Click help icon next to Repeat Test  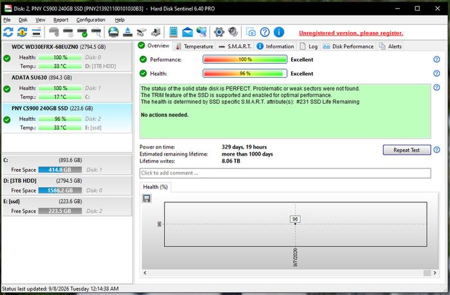point(437,150)
